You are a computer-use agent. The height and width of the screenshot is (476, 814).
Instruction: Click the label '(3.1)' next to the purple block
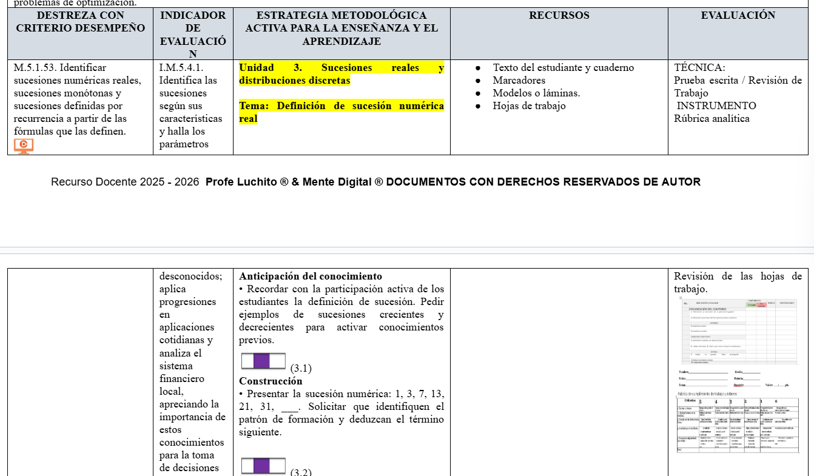tap(301, 368)
